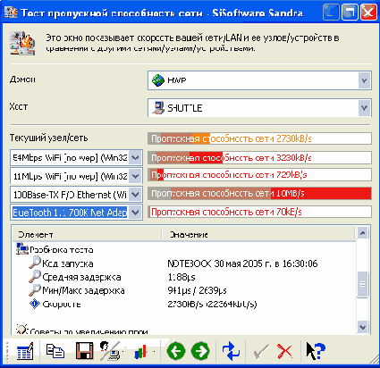Click the 941µs / 2639µs value
Viewport: 380px width, 368px height.
tap(197, 290)
